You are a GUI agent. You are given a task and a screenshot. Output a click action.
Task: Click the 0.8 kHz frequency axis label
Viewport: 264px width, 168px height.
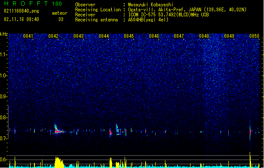coord(3,118)
